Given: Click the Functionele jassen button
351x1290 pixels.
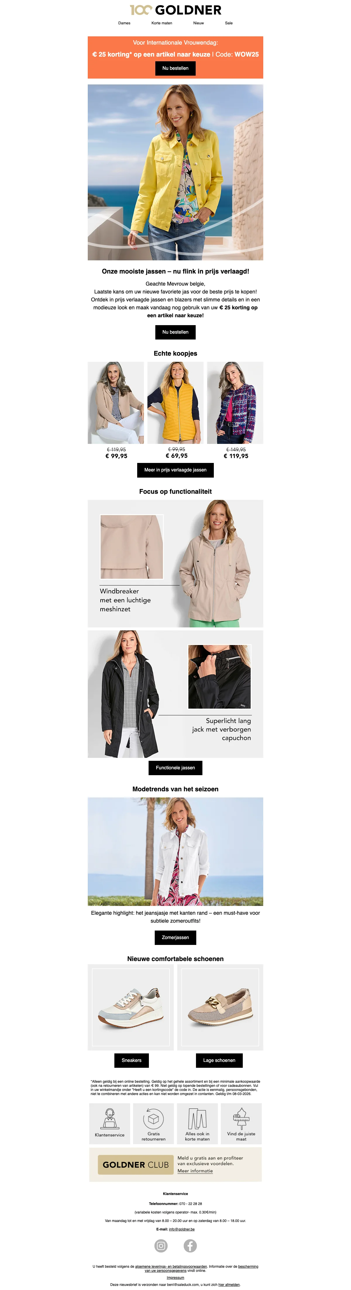Looking at the screenshot, I should click(x=175, y=768).
